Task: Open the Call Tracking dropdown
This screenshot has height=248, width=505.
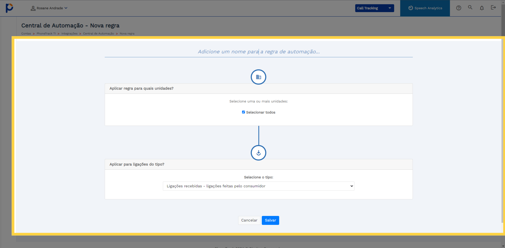Action: [x=374, y=8]
